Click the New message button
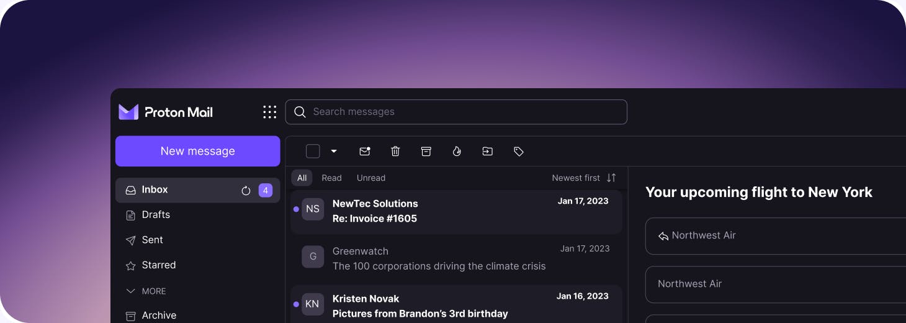This screenshot has height=323, width=906. click(x=197, y=151)
